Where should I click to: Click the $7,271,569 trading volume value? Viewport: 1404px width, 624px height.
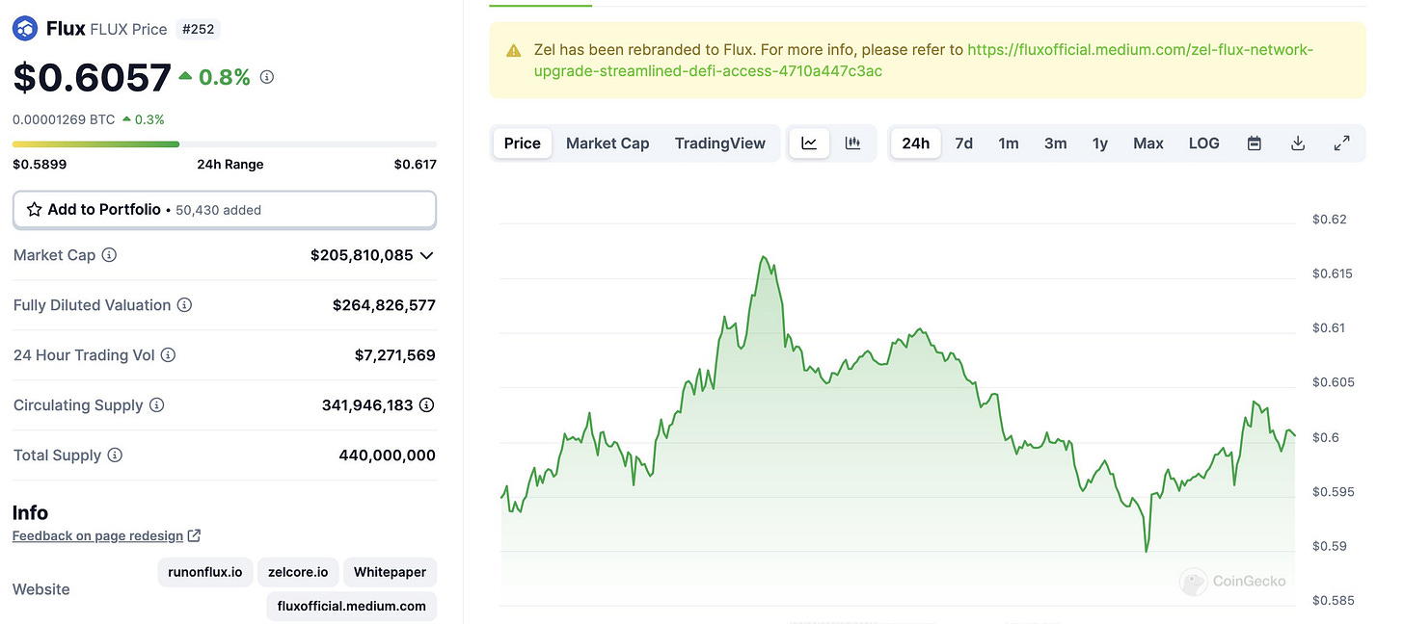click(395, 355)
